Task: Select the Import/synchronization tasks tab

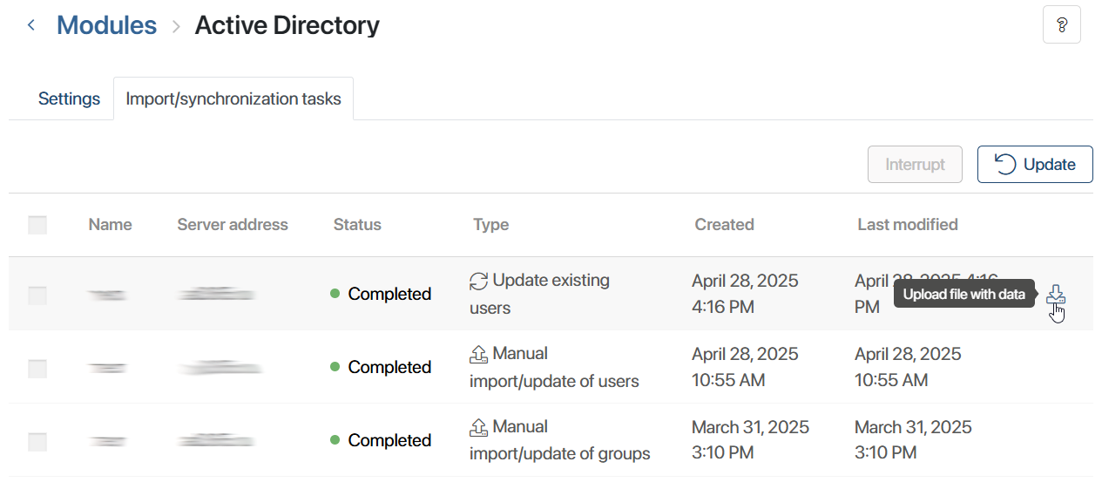Action: (x=233, y=98)
